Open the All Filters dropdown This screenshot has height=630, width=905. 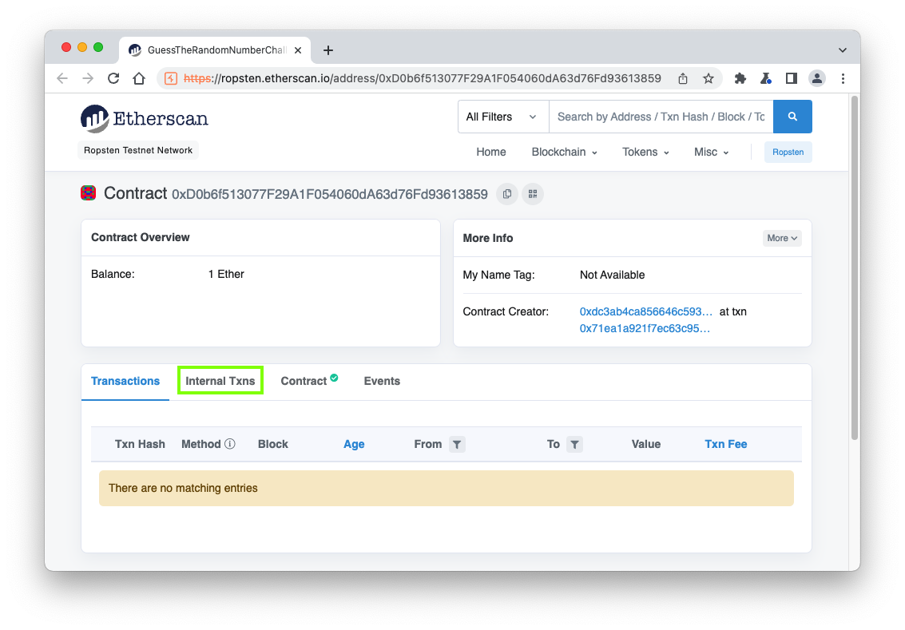coord(502,117)
